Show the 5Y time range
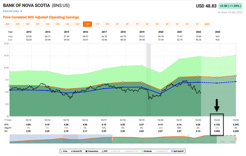 (x=157, y=24)
